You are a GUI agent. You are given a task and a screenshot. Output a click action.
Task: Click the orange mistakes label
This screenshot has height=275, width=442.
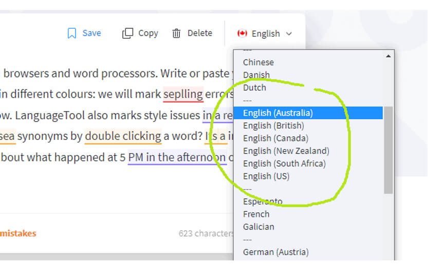pos(18,233)
